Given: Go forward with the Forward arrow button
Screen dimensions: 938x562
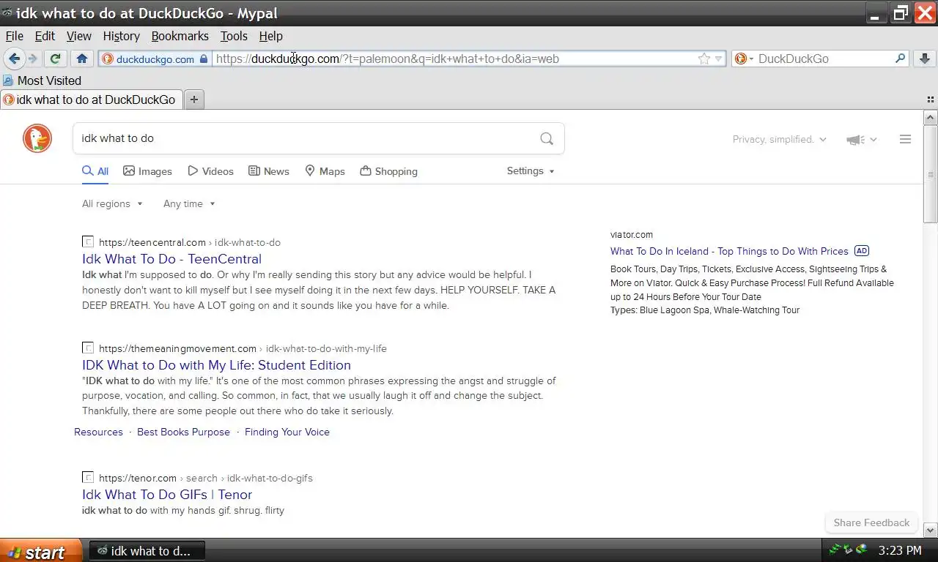Looking at the screenshot, I should pyautogui.click(x=33, y=59).
